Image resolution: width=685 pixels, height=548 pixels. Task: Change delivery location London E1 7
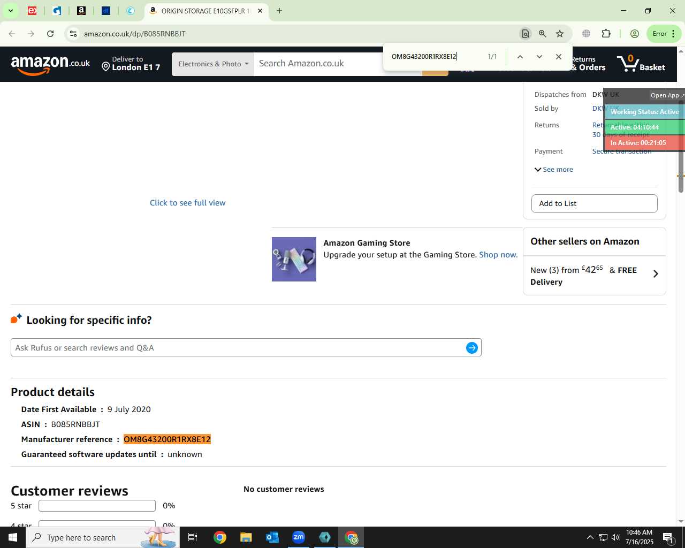pos(131,64)
